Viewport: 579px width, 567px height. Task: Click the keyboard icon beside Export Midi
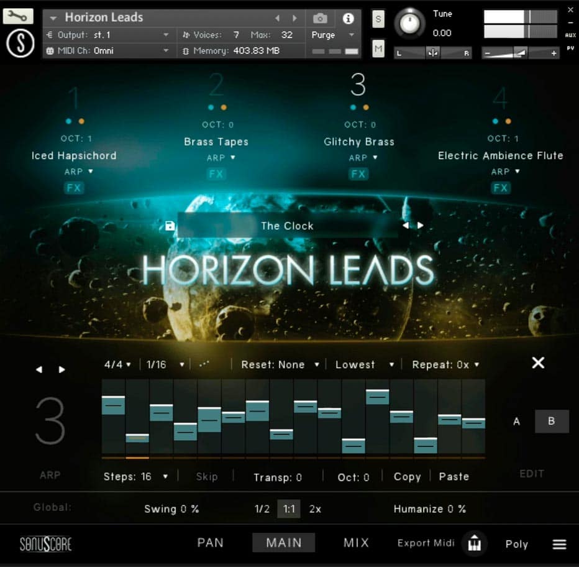[x=475, y=543]
